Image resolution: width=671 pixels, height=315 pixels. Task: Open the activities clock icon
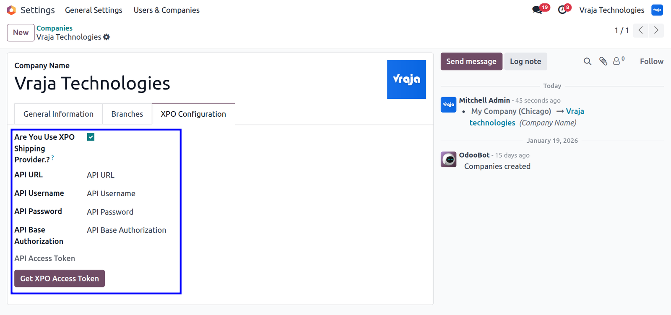click(562, 10)
